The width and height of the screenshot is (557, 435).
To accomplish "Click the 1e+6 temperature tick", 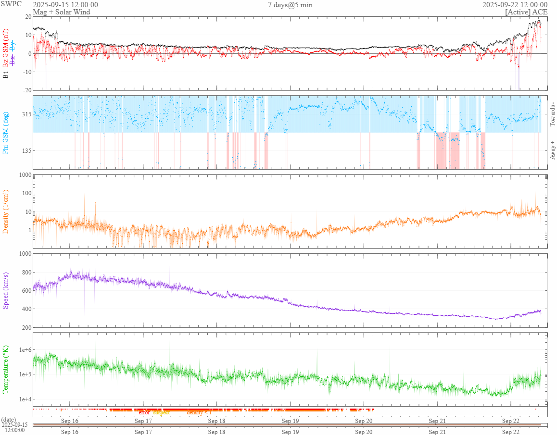I will [x=25, y=350].
